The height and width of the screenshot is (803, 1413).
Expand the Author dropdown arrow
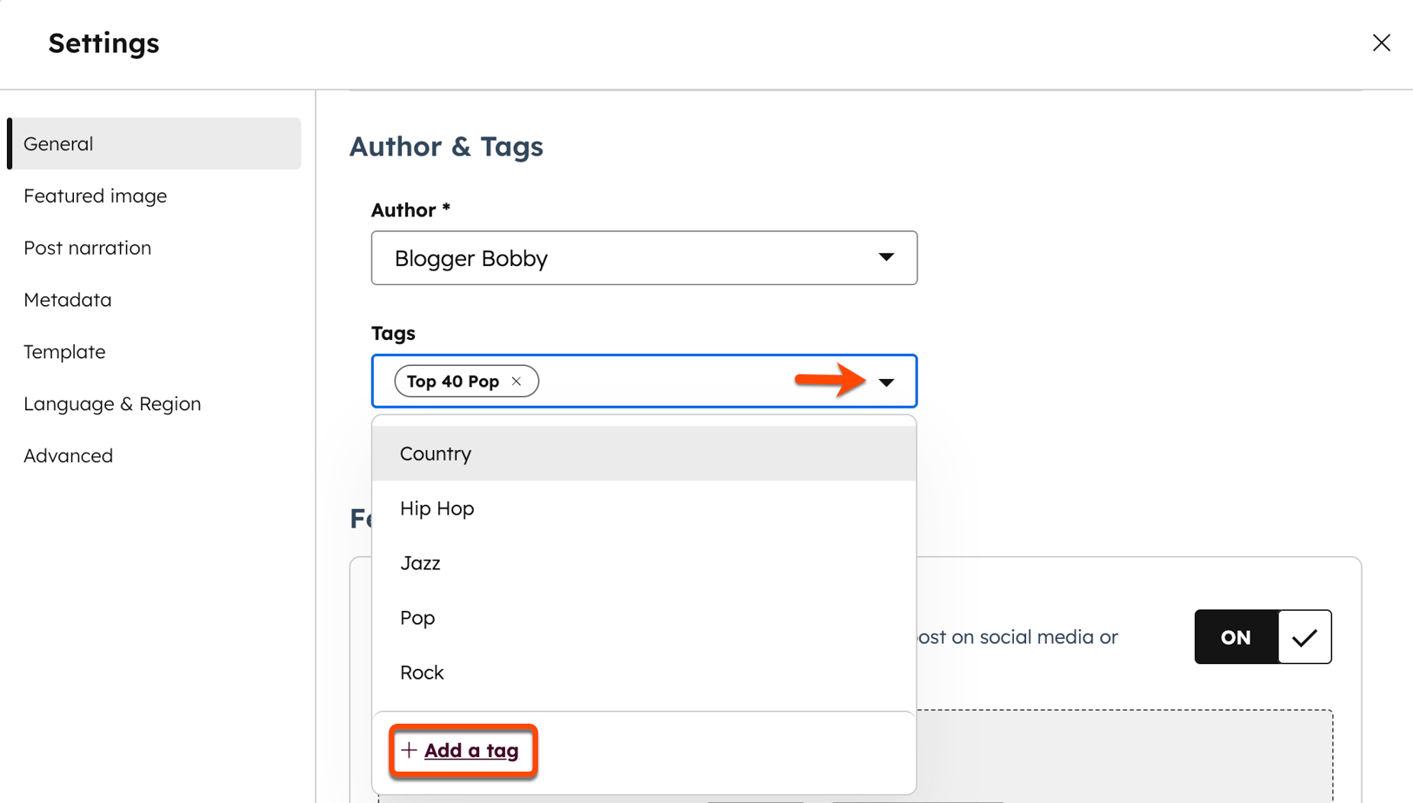[886, 257]
